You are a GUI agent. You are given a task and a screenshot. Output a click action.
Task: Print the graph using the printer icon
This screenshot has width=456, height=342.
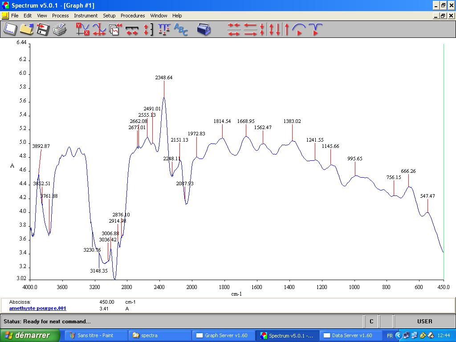[x=59, y=29]
